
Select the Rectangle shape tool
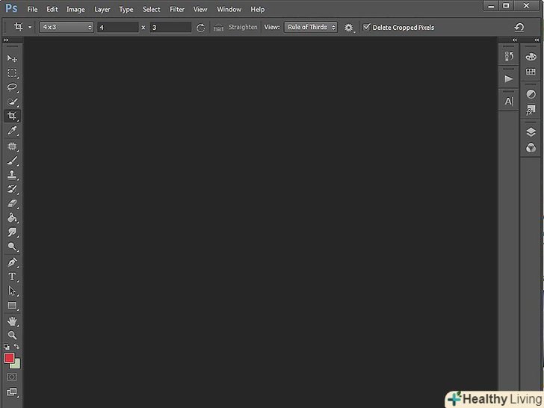[12, 306]
